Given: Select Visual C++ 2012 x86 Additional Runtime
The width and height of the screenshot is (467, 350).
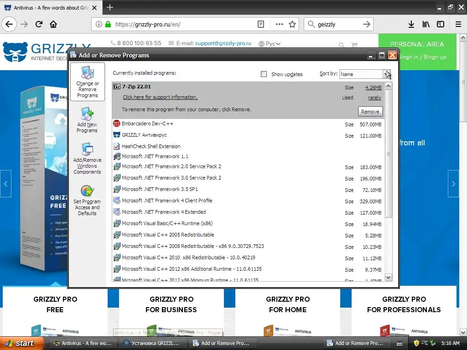Looking at the screenshot, I should coord(248,269).
